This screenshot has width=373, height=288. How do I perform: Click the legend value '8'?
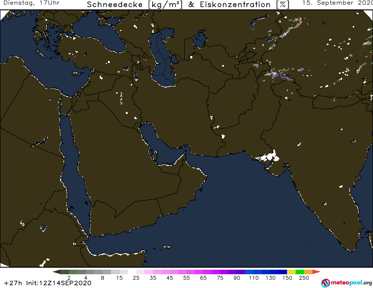tap(102, 278)
